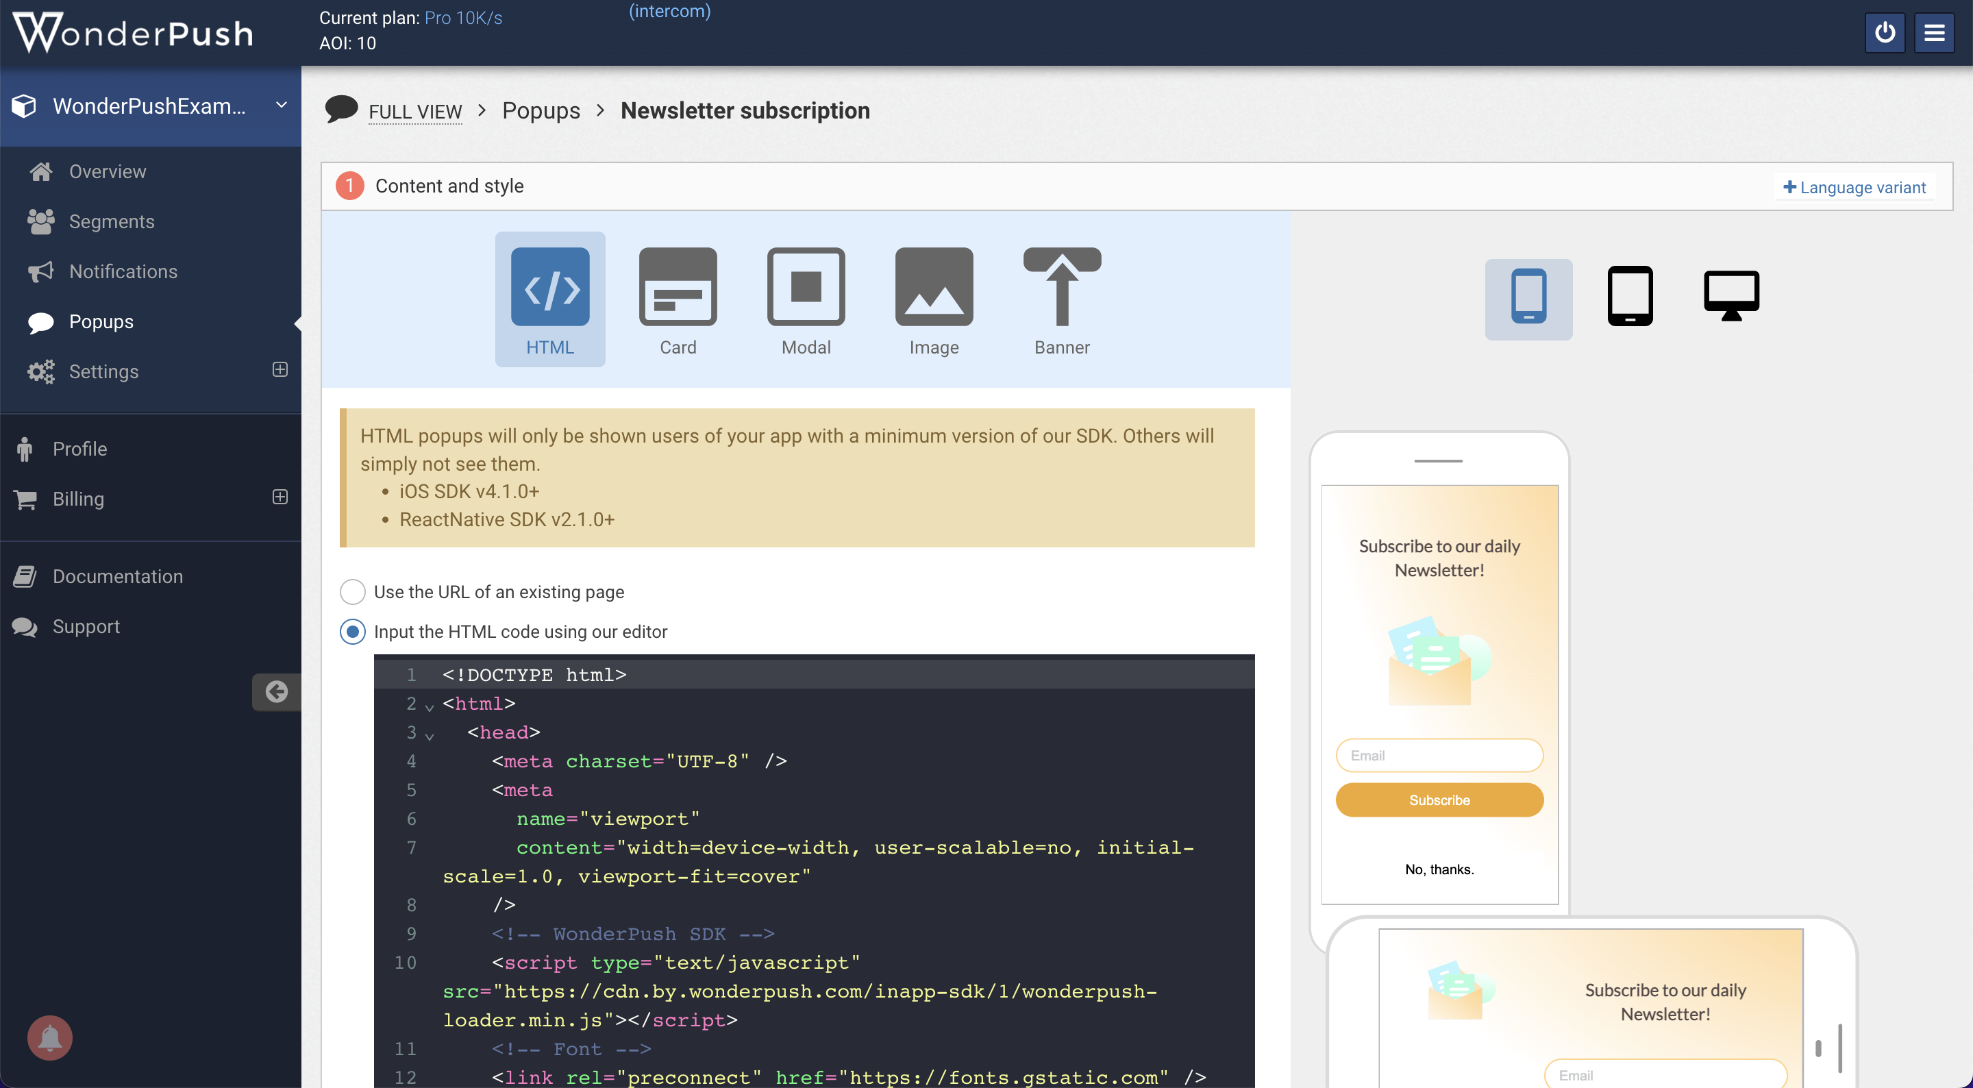Add a Language variant

coord(1854,187)
